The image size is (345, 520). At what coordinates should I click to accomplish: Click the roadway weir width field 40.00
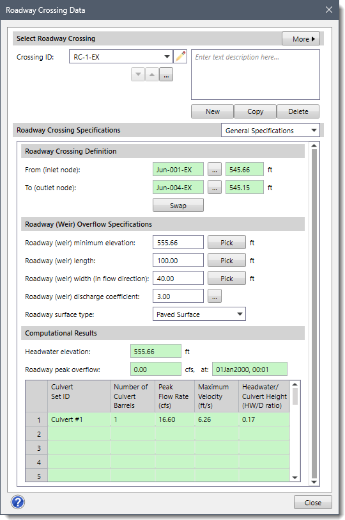point(178,278)
